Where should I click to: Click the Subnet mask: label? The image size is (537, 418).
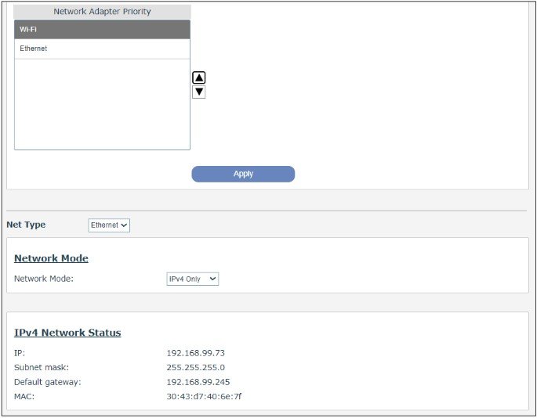click(42, 367)
